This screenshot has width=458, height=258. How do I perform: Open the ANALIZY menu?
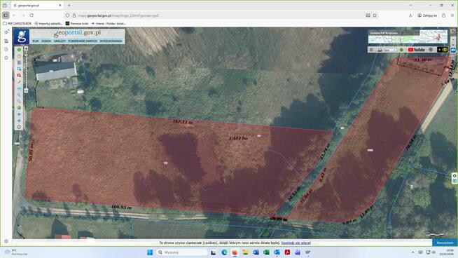pos(60,41)
